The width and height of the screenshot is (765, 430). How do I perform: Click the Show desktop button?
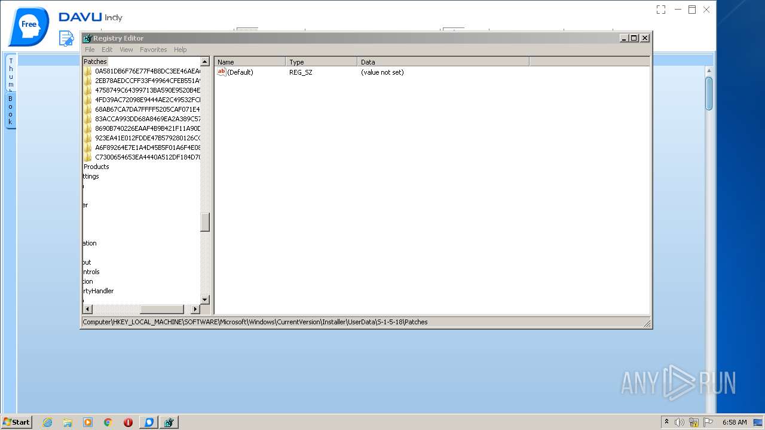pos(759,422)
